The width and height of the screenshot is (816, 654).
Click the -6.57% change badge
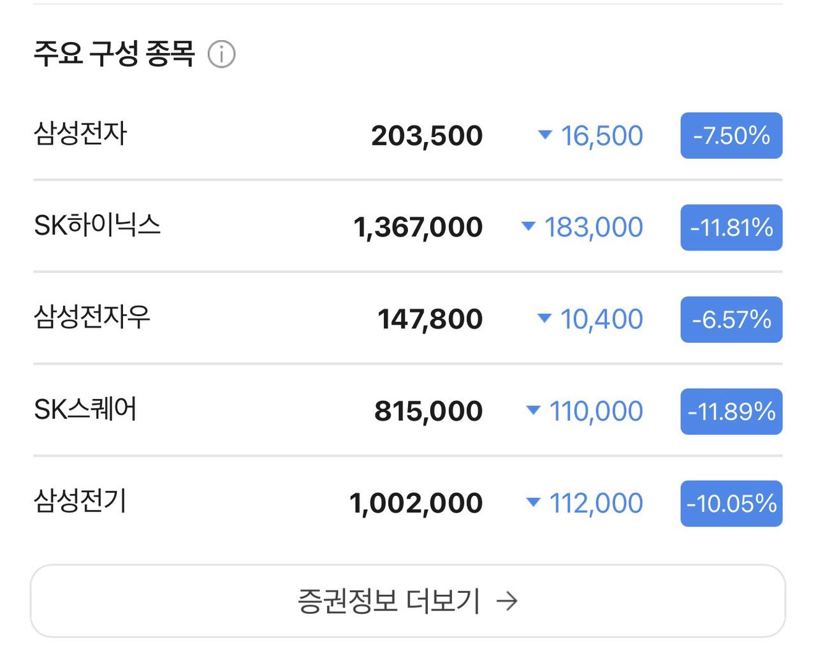tap(731, 319)
